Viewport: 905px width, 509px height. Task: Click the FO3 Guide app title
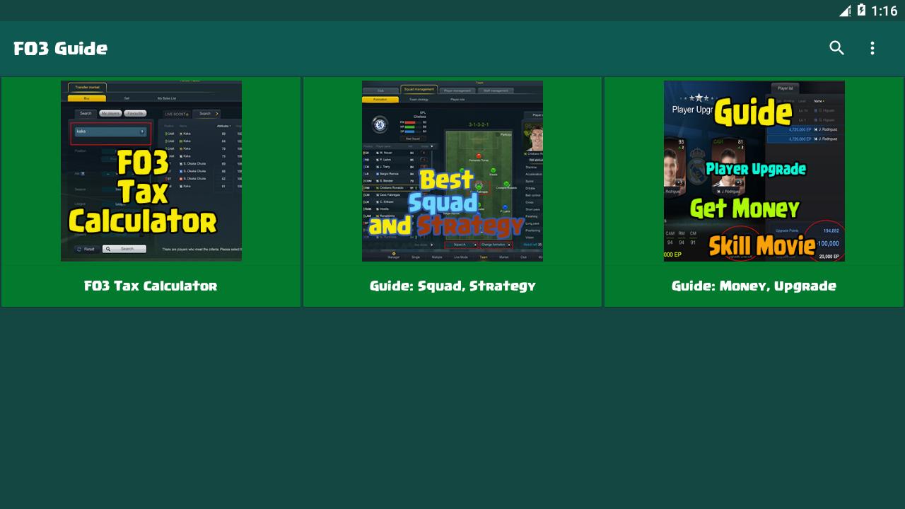click(61, 49)
